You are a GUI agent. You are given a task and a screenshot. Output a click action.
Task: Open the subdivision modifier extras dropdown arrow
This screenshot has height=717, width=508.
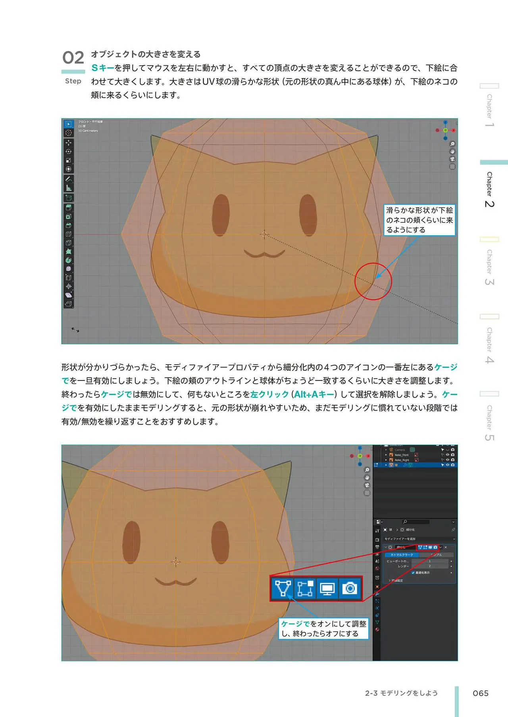(441, 547)
